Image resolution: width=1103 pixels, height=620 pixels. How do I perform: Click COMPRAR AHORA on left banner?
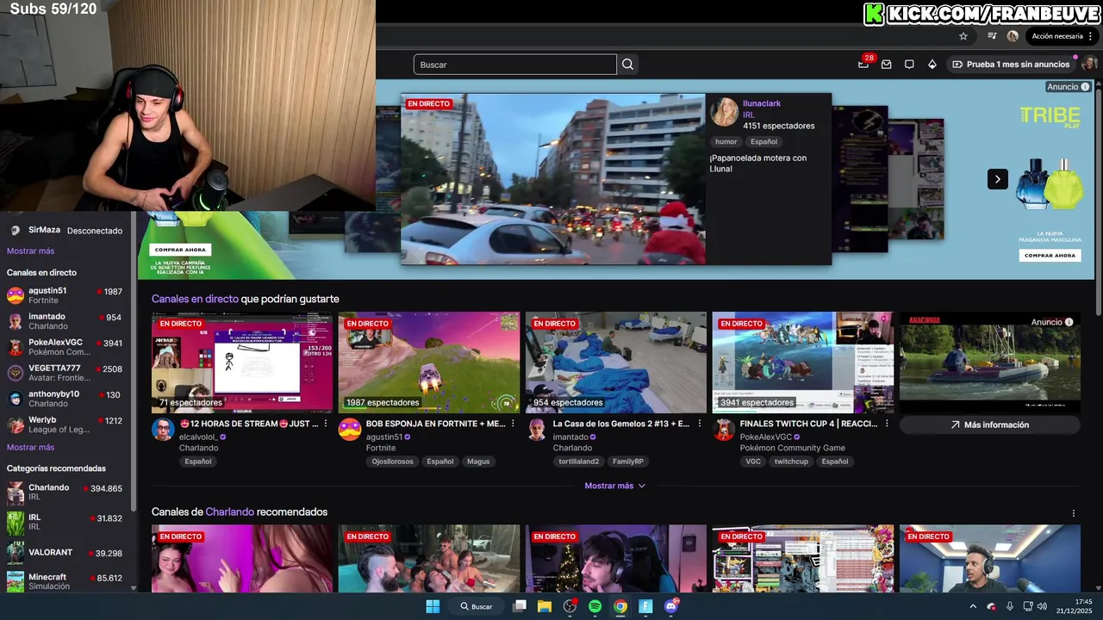click(181, 250)
